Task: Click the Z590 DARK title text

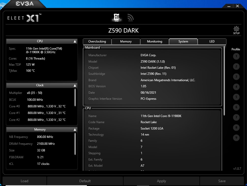Action: point(123,31)
